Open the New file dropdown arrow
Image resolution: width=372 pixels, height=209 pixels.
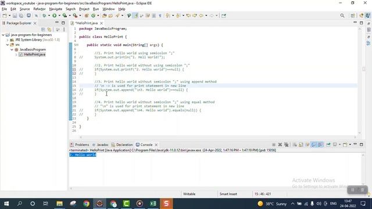9,16
